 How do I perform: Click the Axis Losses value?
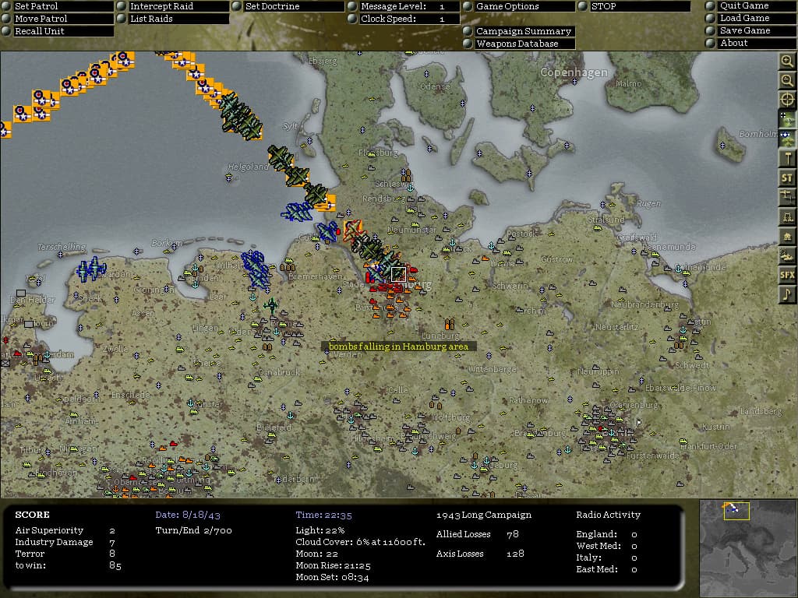pyautogui.click(x=515, y=554)
